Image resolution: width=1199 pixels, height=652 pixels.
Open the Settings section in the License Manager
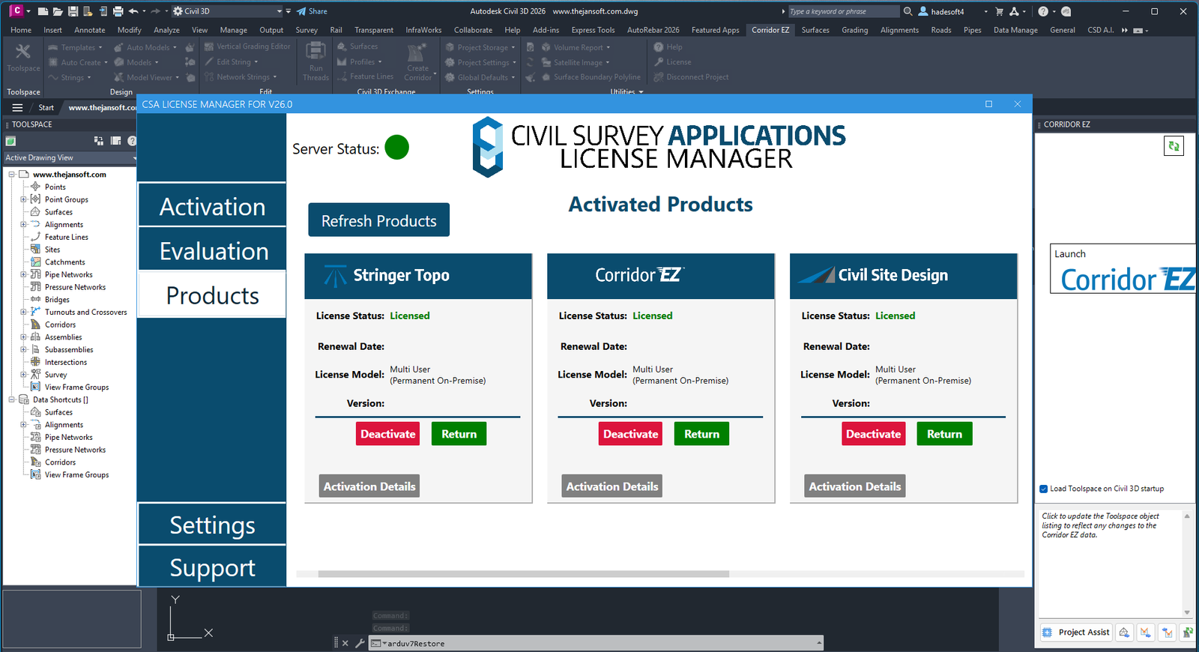[212, 525]
